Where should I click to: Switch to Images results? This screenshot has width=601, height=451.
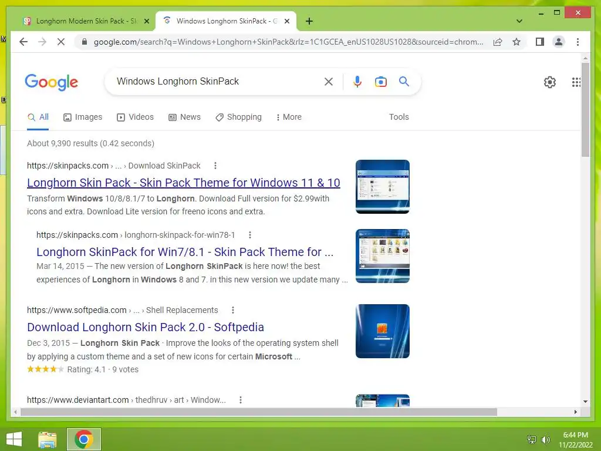pos(83,117)
